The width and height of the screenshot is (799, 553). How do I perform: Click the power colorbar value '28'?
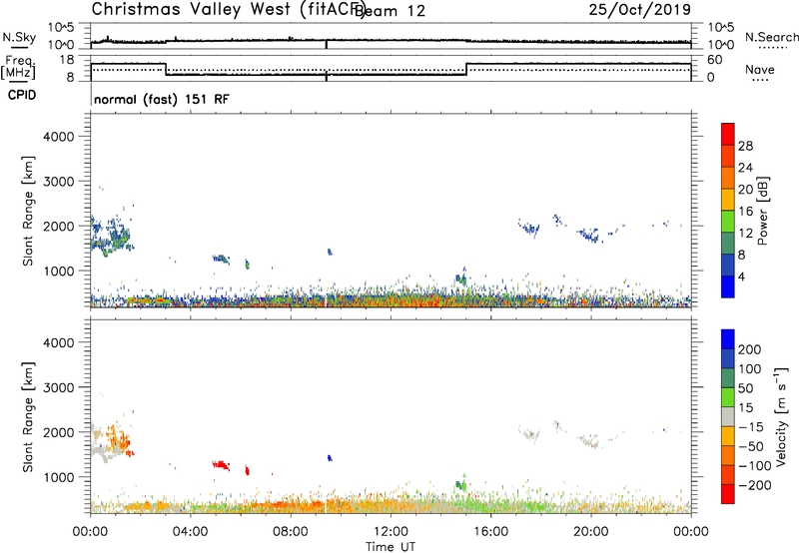[x=745, y=146]
